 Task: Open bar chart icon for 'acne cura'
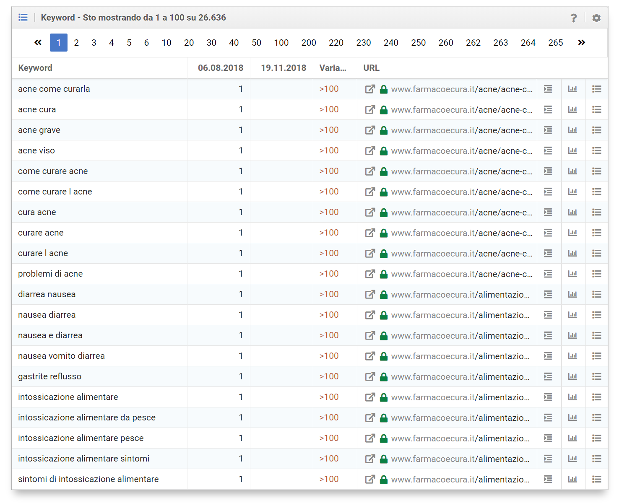[x=572, y=109]
